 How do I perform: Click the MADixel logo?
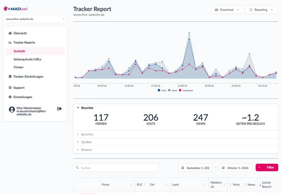tap(15, 9)
